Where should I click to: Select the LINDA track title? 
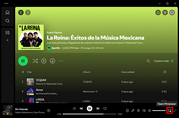tap(40, 100)
